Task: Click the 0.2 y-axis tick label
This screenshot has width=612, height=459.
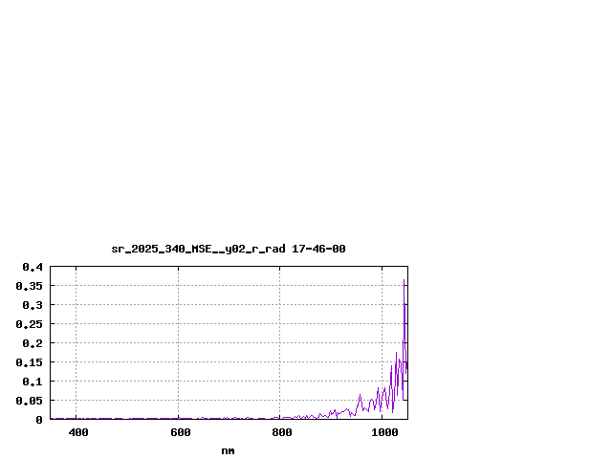Action: pos(33,343)
